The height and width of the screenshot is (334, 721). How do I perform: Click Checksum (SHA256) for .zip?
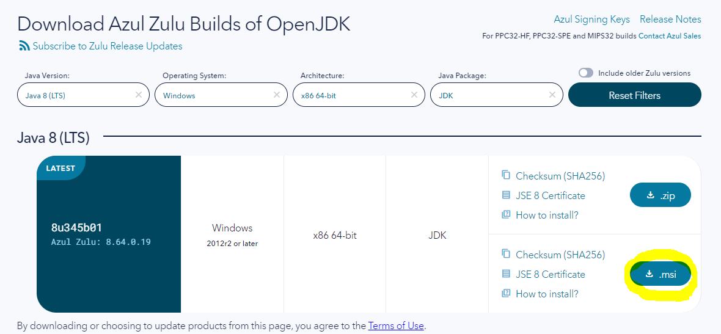(560, 176)
